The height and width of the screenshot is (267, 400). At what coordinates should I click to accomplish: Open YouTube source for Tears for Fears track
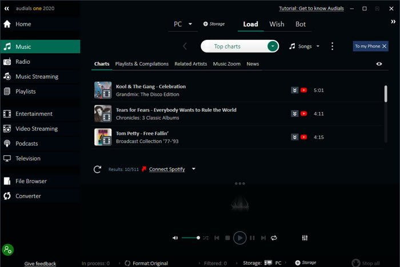(x=303, y=114)
